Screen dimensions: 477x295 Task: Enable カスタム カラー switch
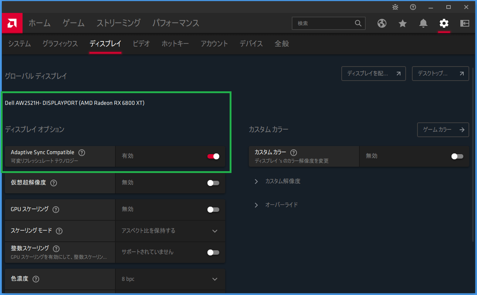tap(457, 156)
